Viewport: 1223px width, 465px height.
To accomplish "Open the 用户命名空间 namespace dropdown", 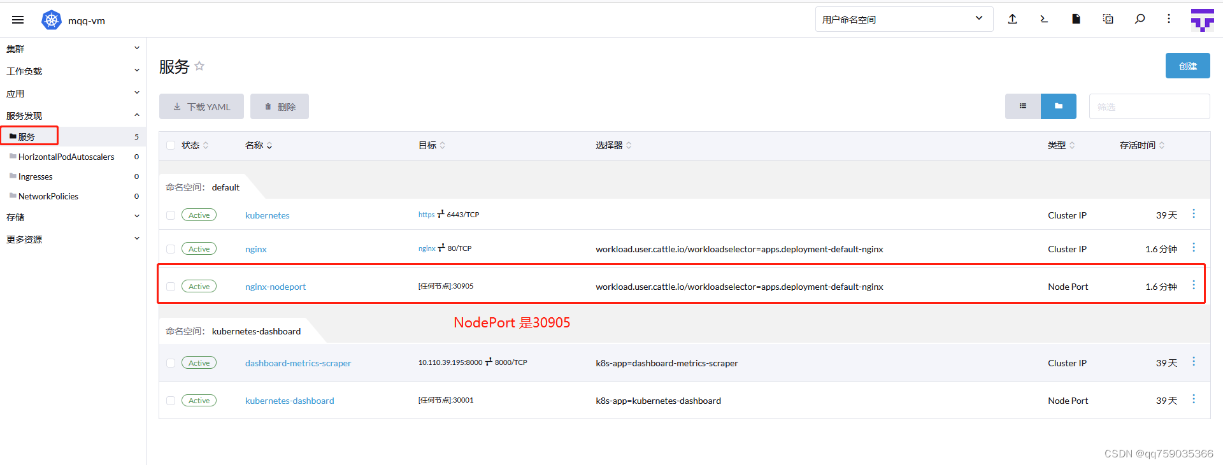I will coord(904,19).
